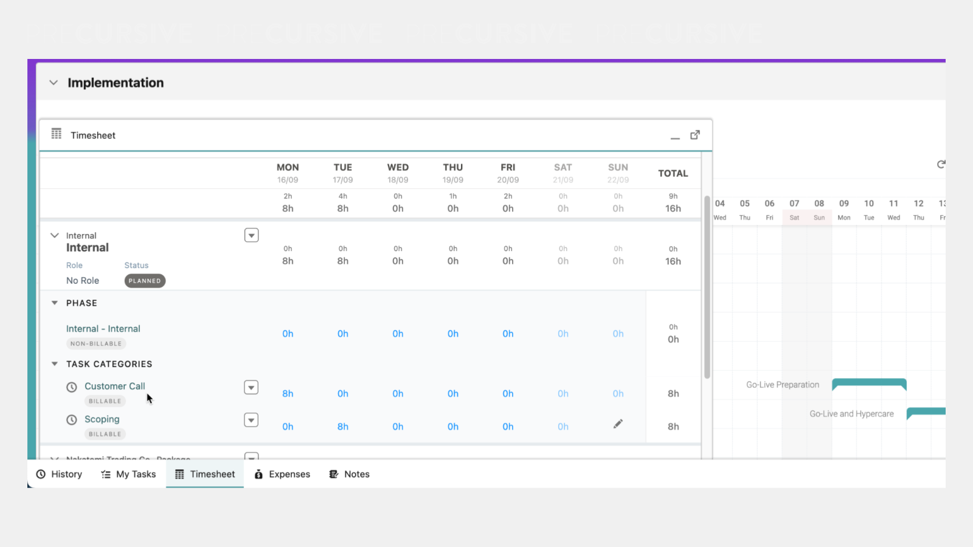Collapse the TASK CATEGORIES section
The image size is (973, 547).
coord(55,364)
